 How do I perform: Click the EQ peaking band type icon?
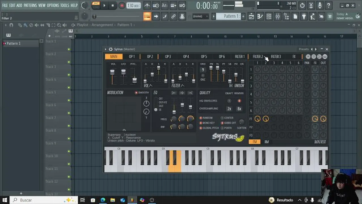tap(182, 93)
